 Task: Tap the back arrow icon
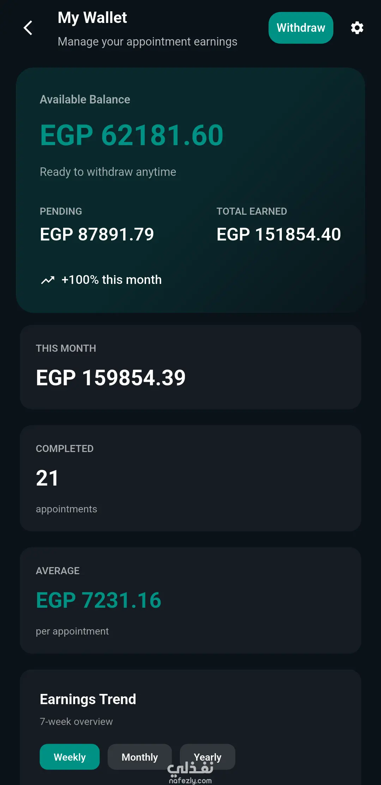(28, 28)
